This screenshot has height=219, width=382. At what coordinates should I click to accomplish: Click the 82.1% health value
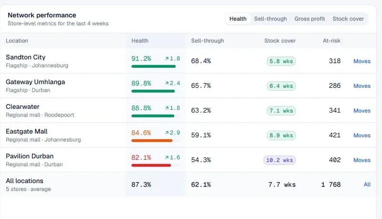[x=141, y=157]
